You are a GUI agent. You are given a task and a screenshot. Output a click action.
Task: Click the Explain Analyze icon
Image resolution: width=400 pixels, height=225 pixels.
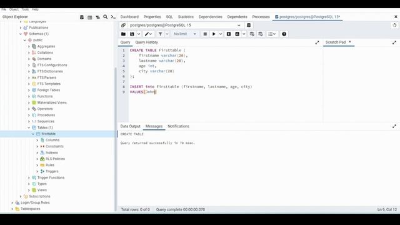pos(237,34)
